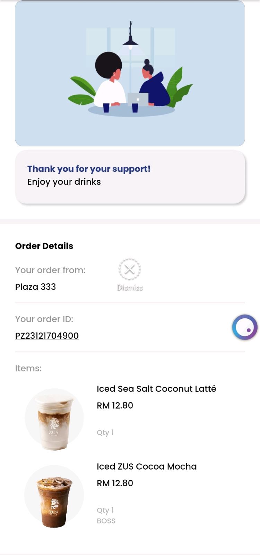Tap the Coconut Latté RM 12.80 price
260x555 pixels.
[x=115, y=405]
